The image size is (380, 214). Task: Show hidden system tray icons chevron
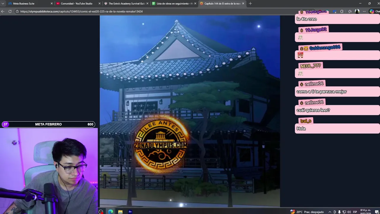(330, 212)
